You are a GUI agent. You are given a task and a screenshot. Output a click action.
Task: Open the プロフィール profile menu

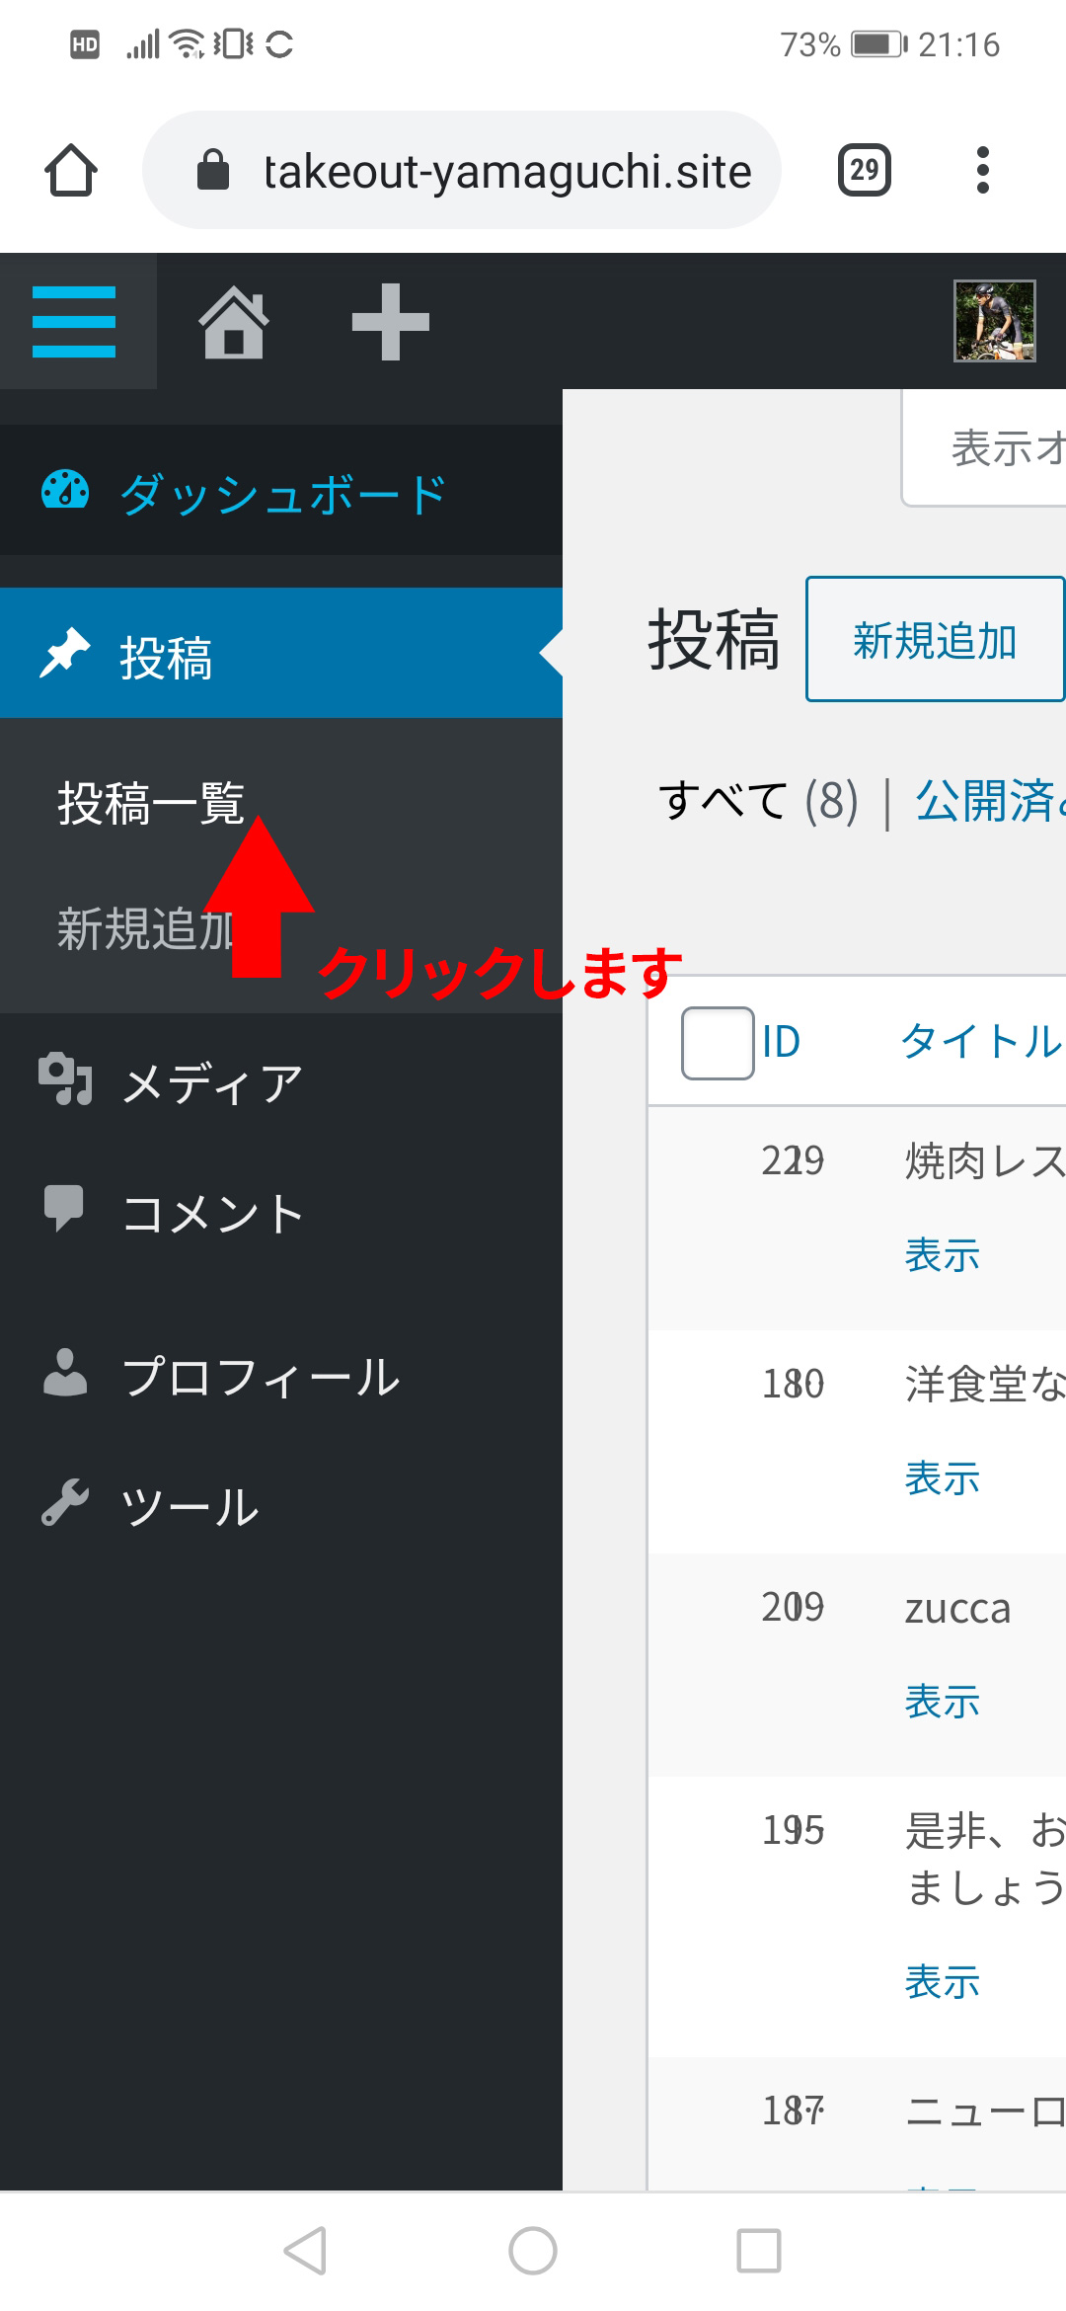point(281,1376)
